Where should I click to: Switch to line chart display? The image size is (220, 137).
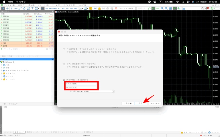coord(158,8)
